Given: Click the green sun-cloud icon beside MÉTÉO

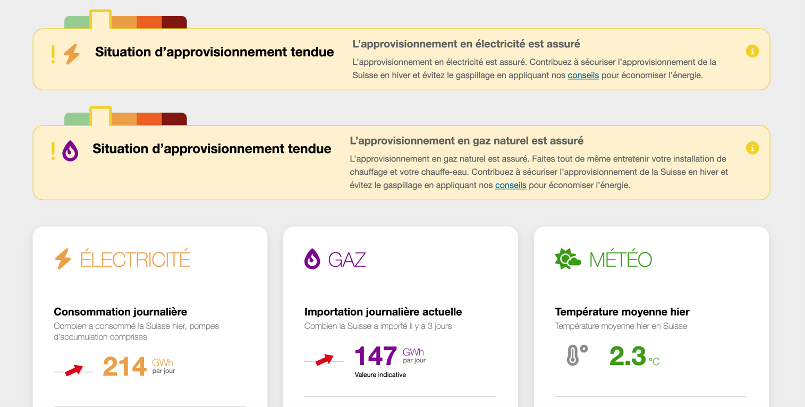Looking at the screenshot, I should coord(567,259).
